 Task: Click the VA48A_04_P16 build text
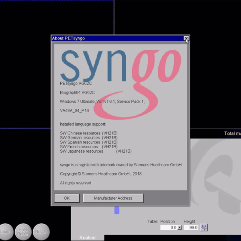pyautogui.click(x=74, y=110)
